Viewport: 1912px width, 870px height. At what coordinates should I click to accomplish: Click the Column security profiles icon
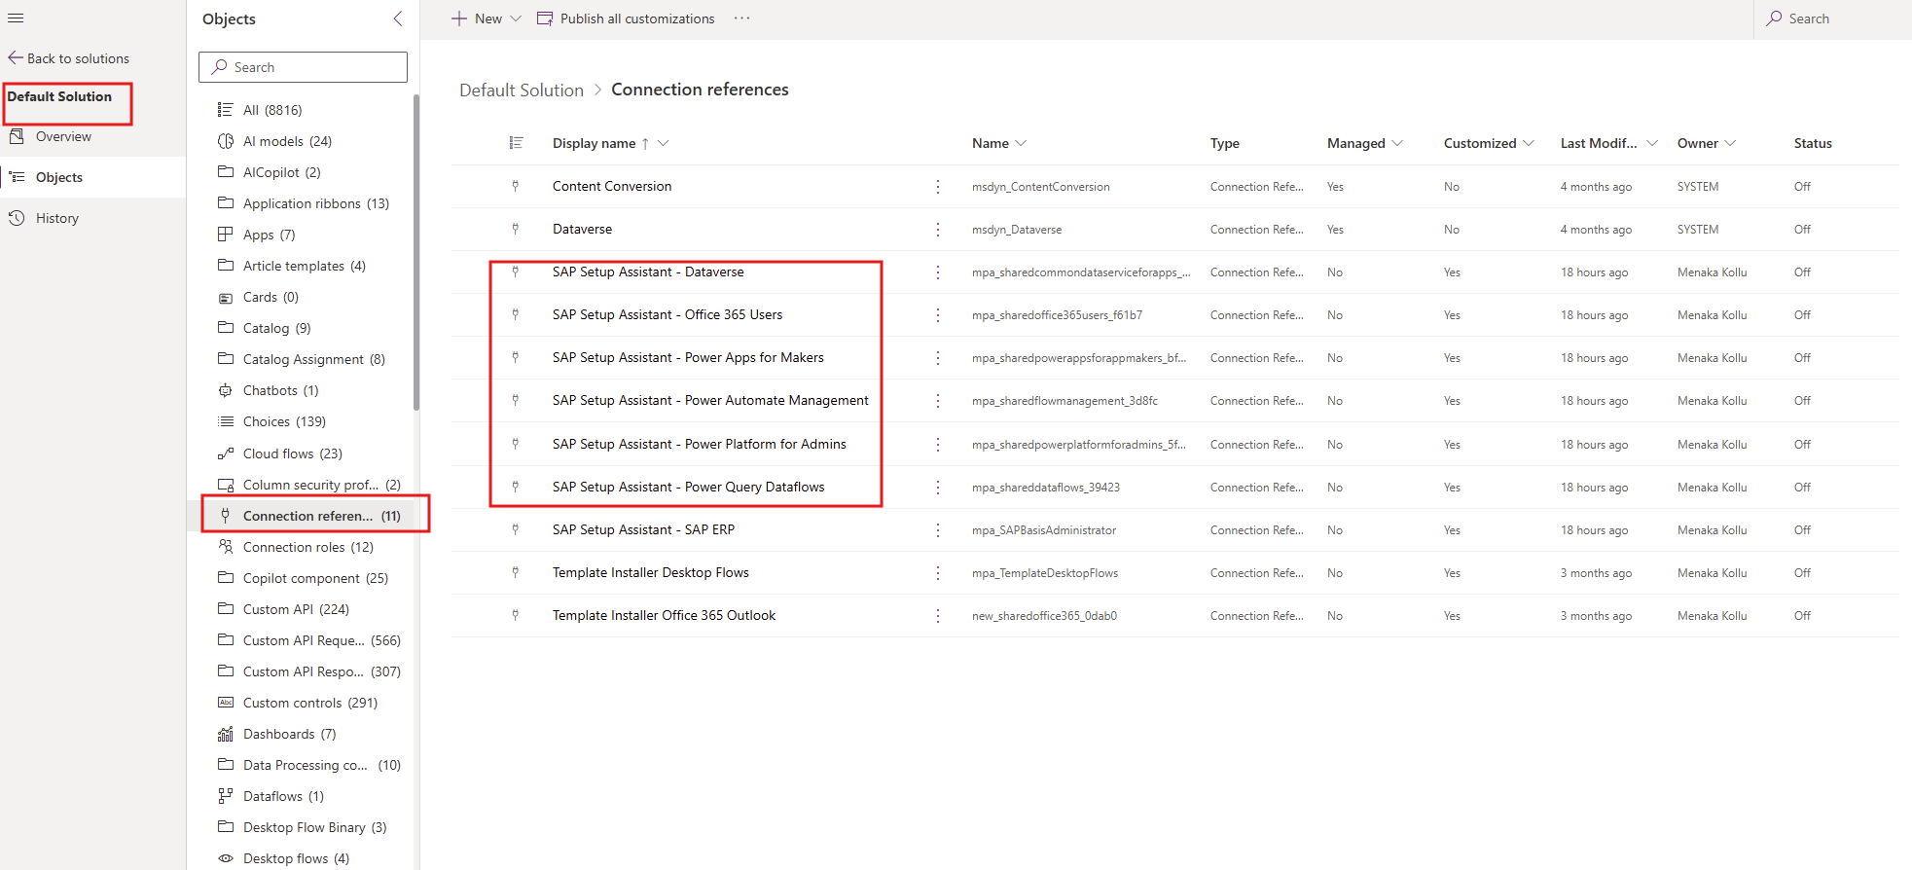tap(226, 485)
